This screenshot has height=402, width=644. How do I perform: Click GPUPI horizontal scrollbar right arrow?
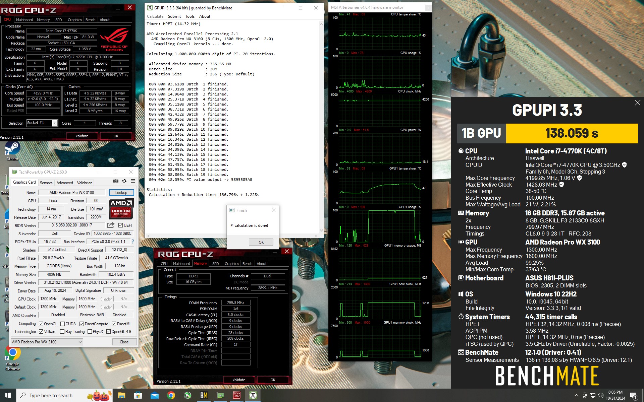(316, 236)
